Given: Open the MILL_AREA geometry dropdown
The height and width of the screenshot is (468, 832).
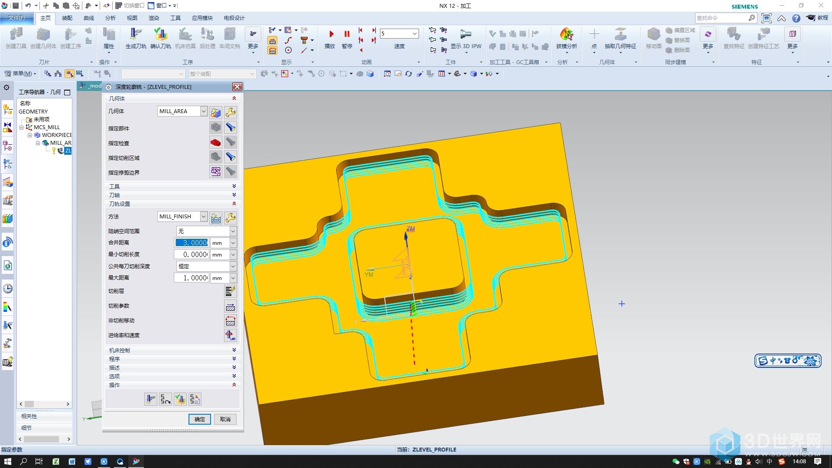Looking at the screenshot, I should coord(203,111).
